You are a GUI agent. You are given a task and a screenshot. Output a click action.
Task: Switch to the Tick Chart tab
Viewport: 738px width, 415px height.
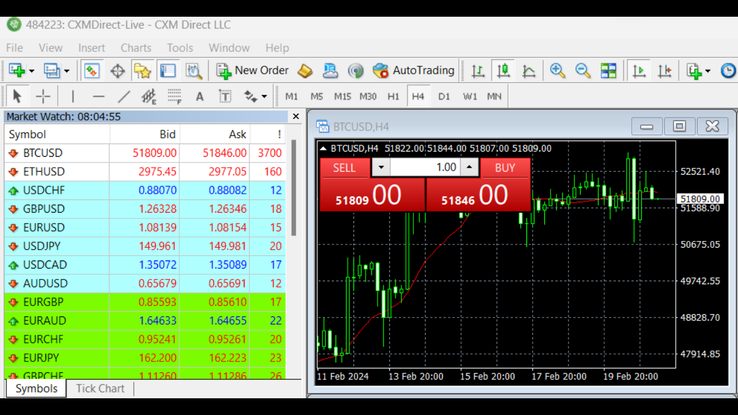(x=100, y=388)
